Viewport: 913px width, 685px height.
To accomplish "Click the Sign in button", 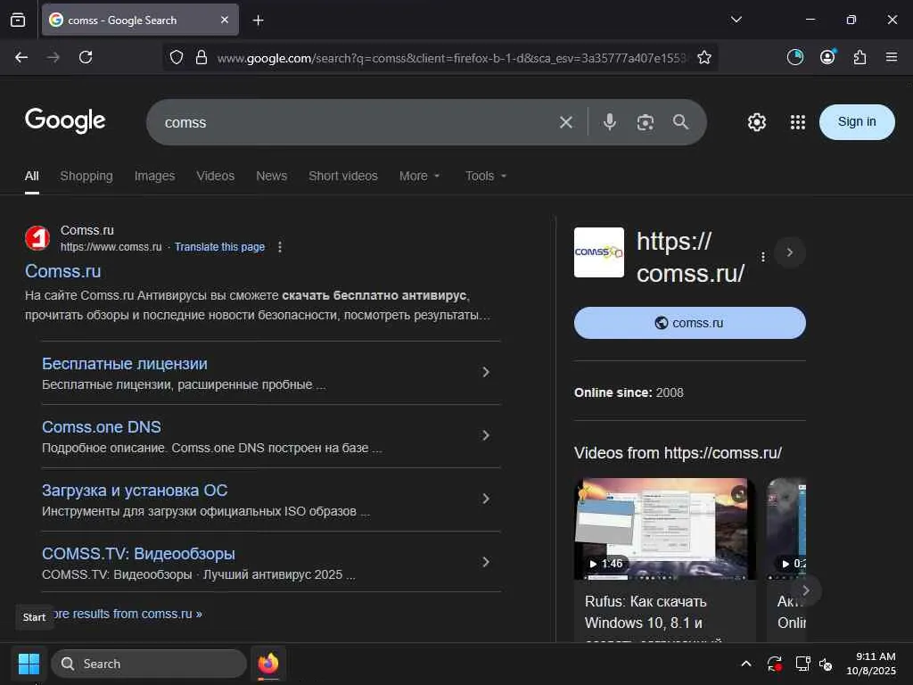I will pos(857,121).
